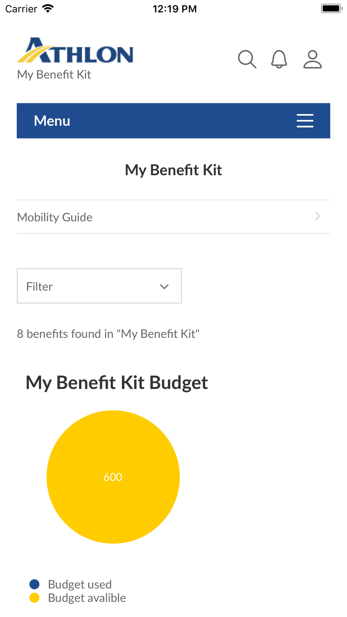Click the yellow pie chart showing 600

[113, 477]
